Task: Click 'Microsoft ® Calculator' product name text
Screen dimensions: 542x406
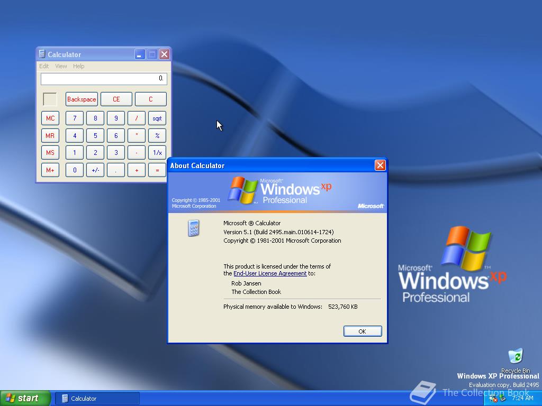Action: coord(252,223)
